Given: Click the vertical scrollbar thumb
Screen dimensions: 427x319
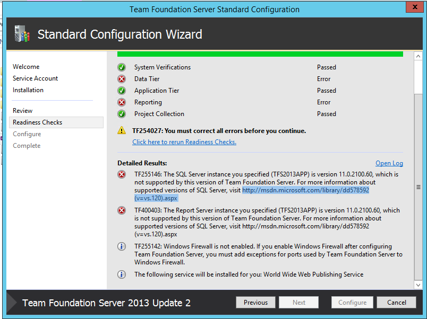Looking at the screenshot, I should pos(418,187).
